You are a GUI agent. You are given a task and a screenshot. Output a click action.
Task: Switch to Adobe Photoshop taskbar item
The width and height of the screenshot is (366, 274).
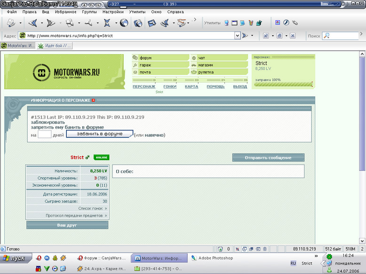click(212, 258)
